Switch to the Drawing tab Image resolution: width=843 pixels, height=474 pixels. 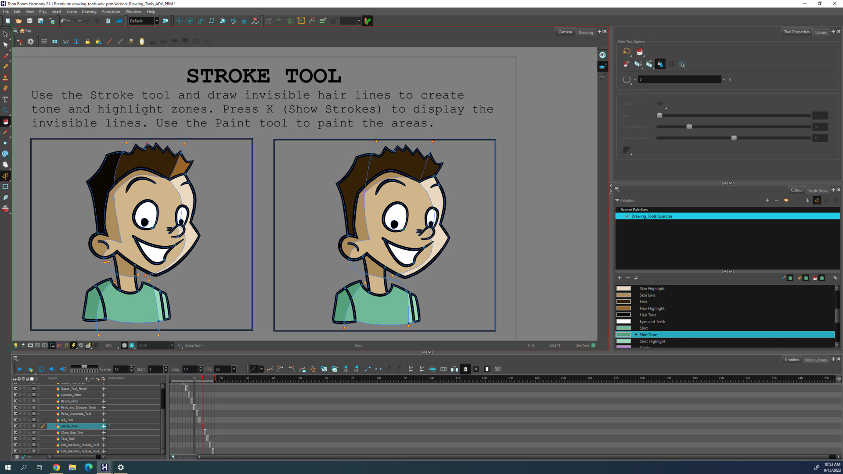tap(585, 32)
